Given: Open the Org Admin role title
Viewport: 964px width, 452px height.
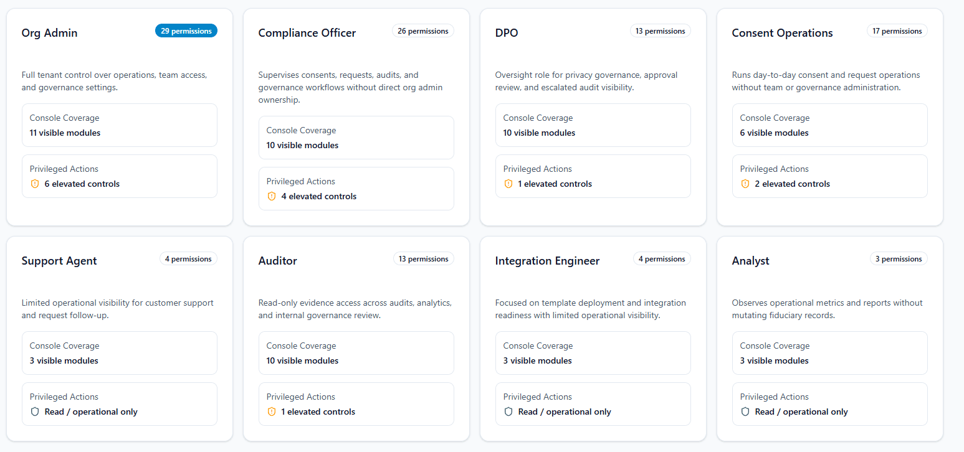Looking at the screenshot, I should coord(50,33).
